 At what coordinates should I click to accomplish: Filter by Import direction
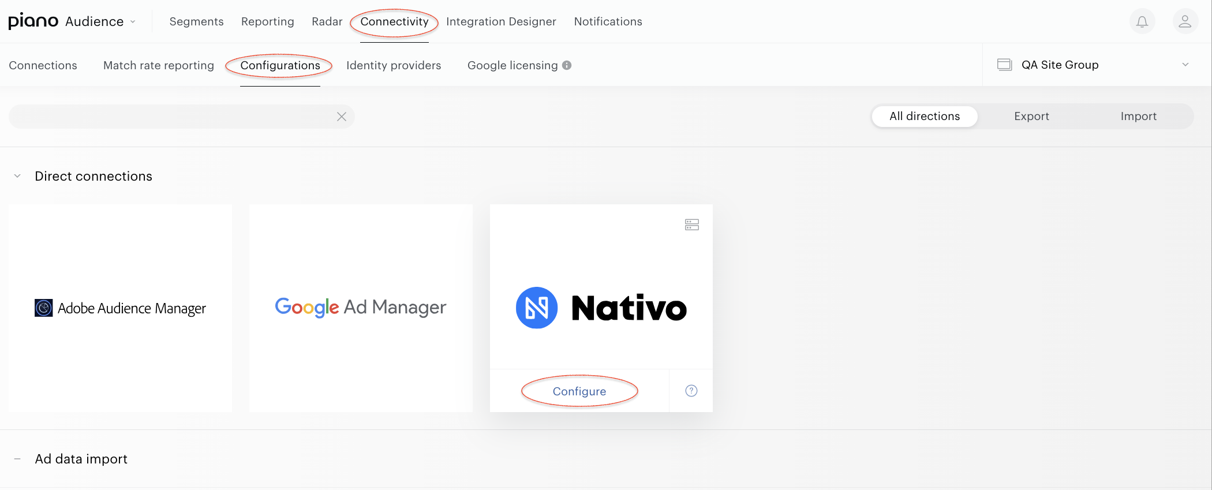(x=1138, y=116)
